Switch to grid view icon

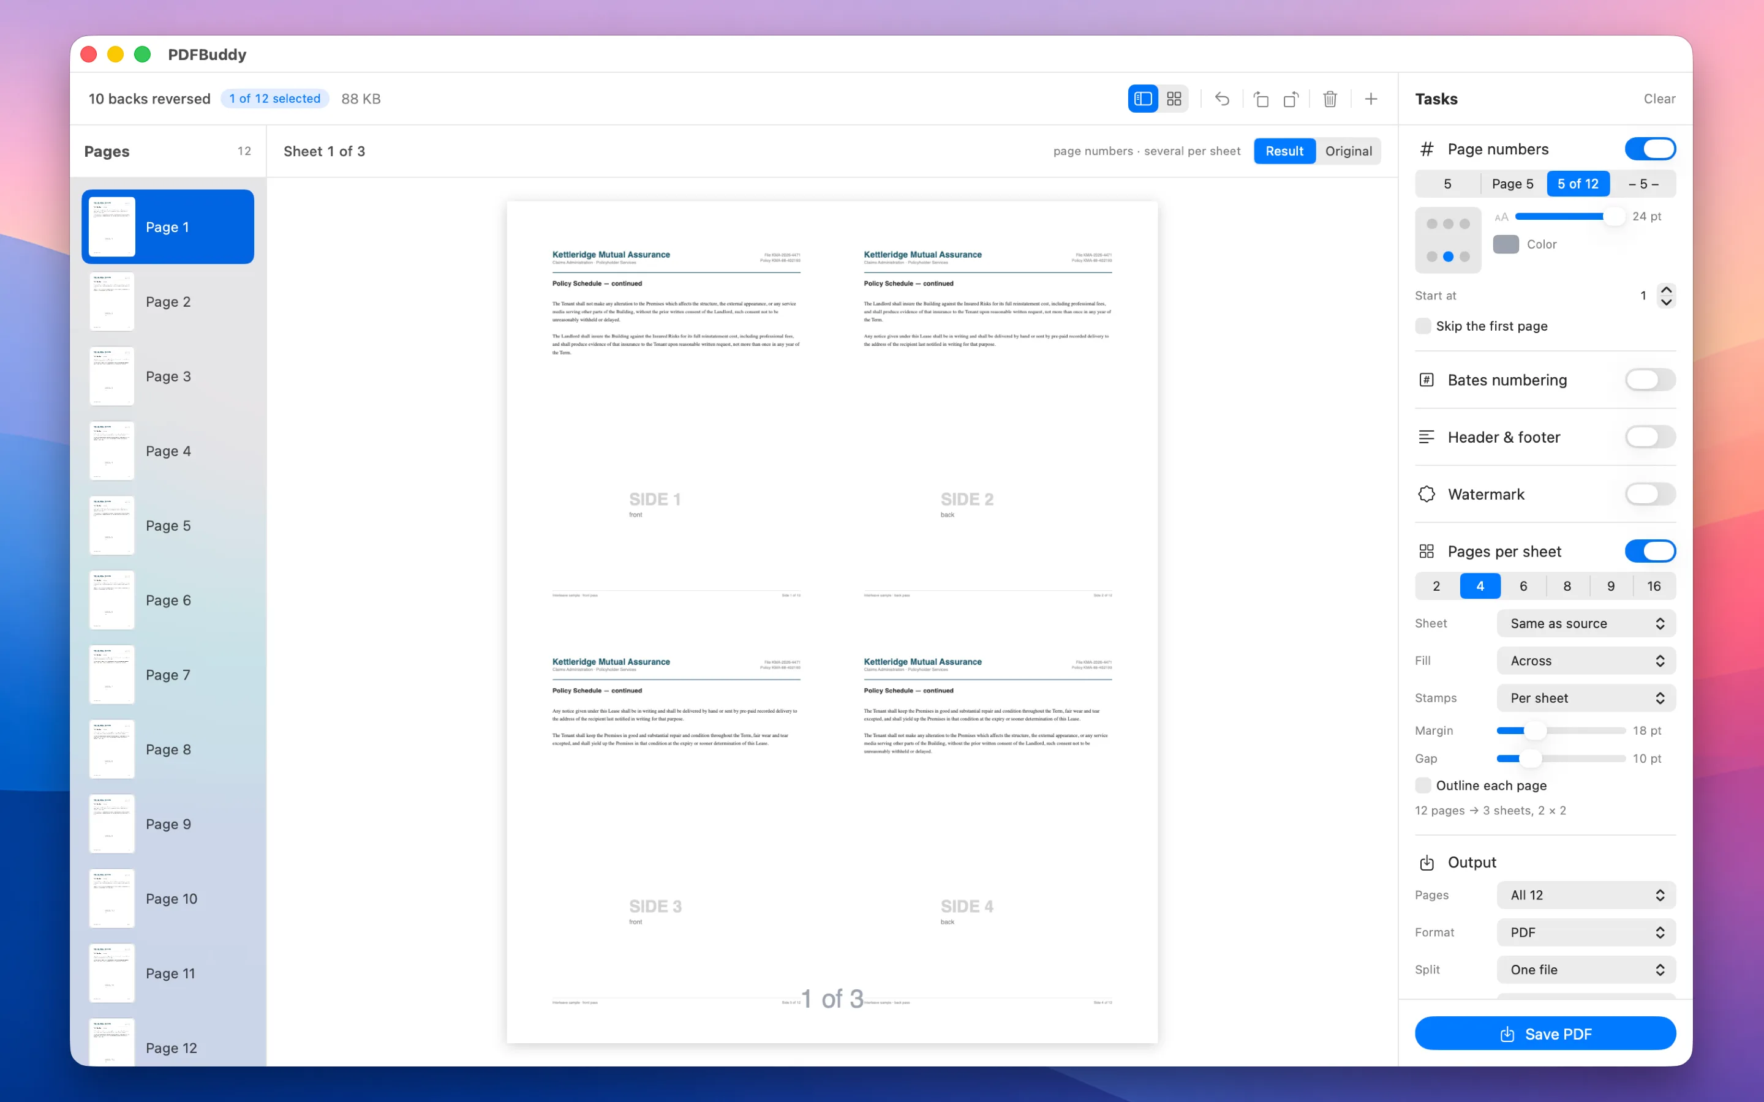coord(1174,99)
